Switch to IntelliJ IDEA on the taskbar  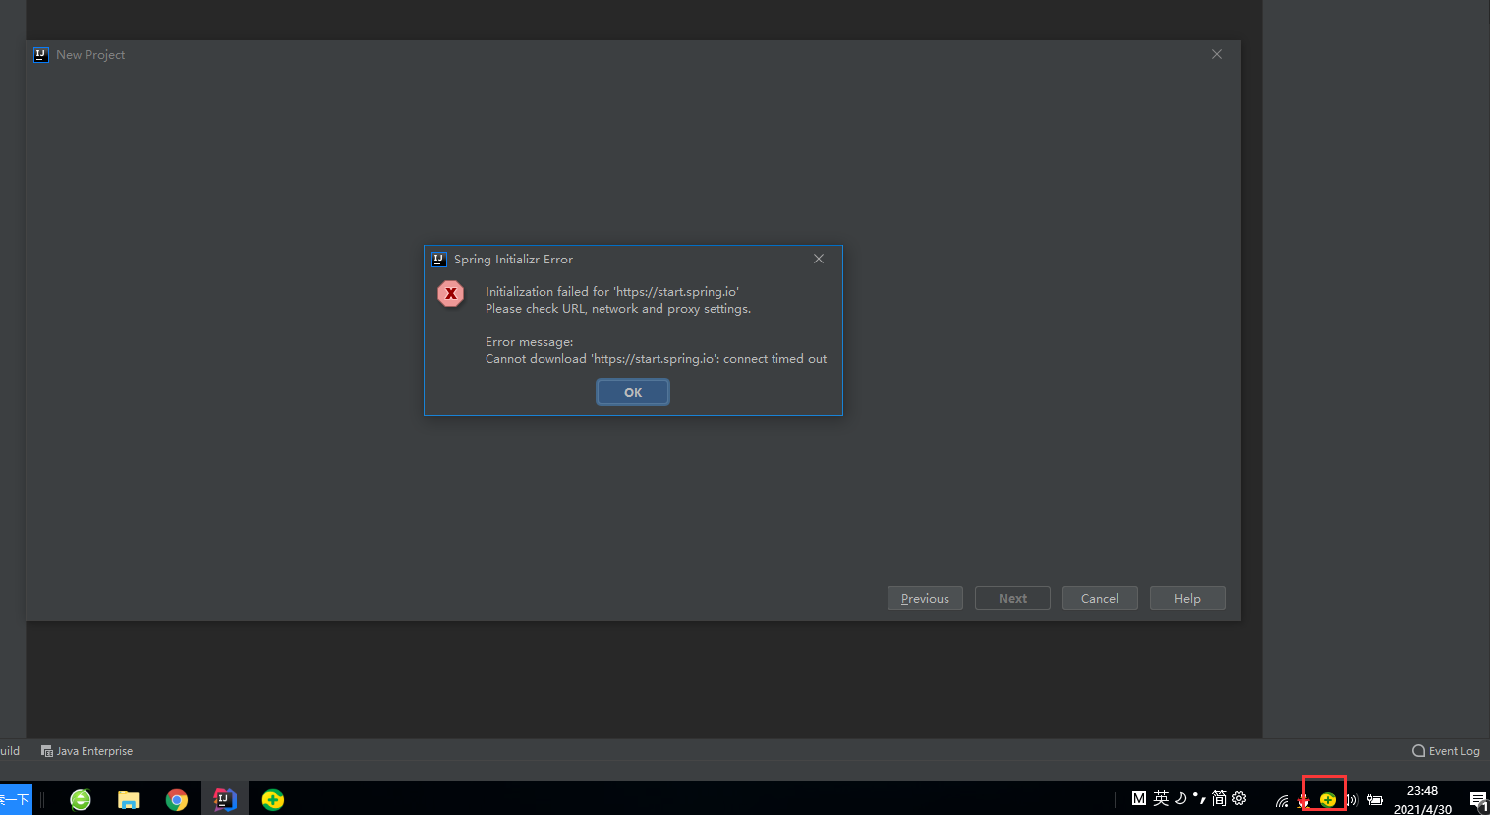click(x=225, y=799)
